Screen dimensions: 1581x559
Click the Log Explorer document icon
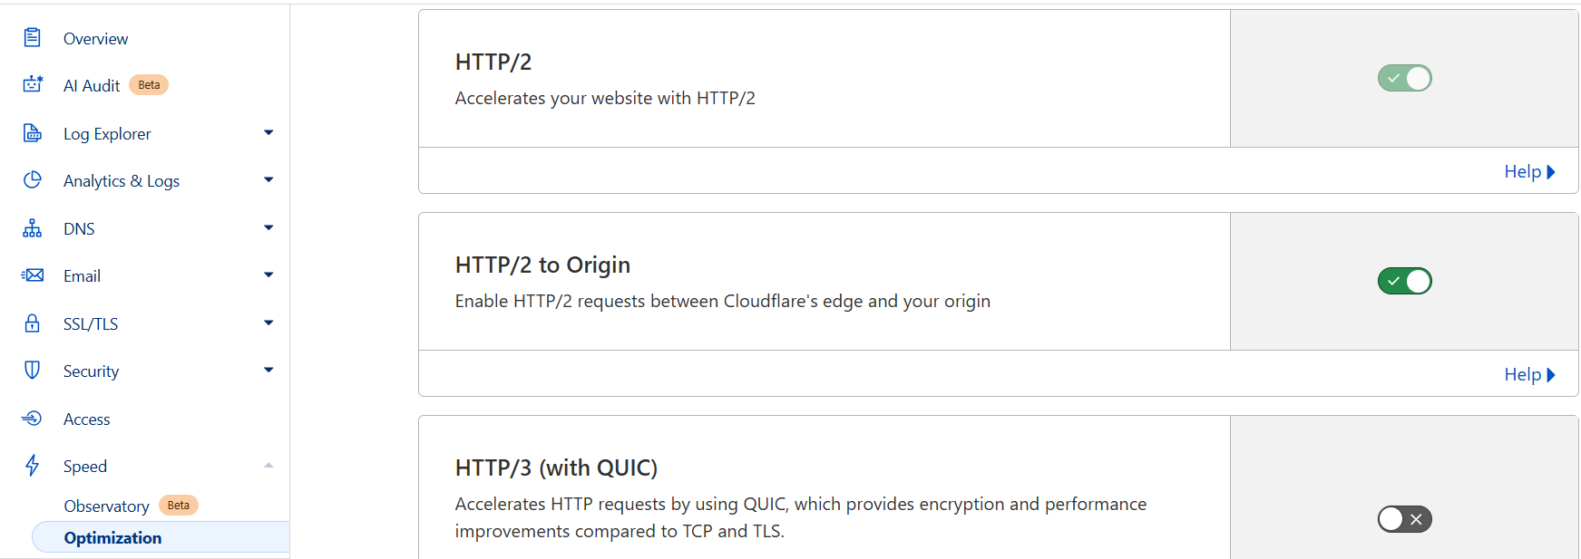pyautogui.click(x=33, y=133)
